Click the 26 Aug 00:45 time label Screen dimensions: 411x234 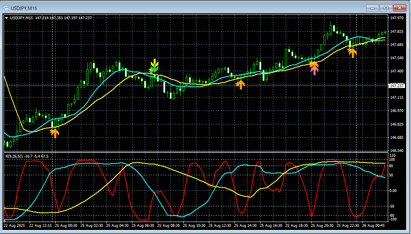(x=374, y=225)
